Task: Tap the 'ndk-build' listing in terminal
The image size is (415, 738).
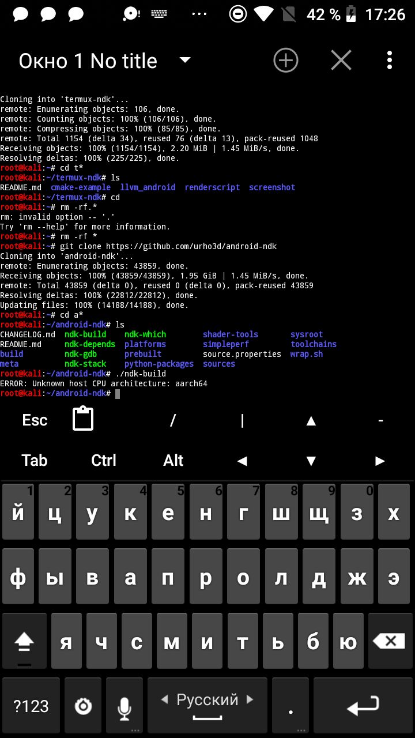Action: (85, 334)
